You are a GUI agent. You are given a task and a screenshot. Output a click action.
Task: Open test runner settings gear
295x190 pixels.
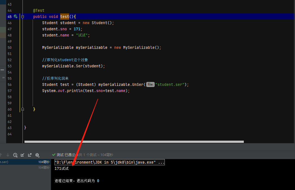pyautogui.click(x=37, y=155)
